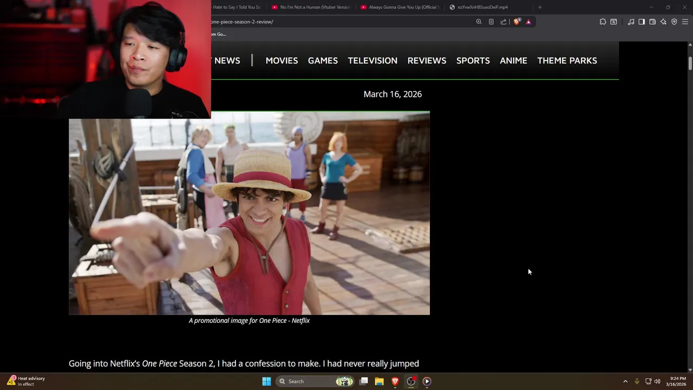Click the page vertical scrollbar thumb
This screenshot has width=693, height=390.
pyautogui.click(x=690, y=62)
